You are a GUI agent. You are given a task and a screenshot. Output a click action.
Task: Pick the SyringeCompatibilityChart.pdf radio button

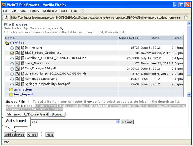click(12, 84)
